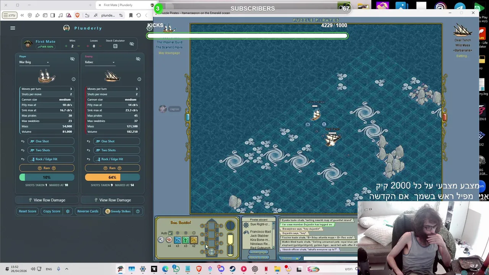Toggle the Auto checkbox in Sea Battle panel

[170, 233]
